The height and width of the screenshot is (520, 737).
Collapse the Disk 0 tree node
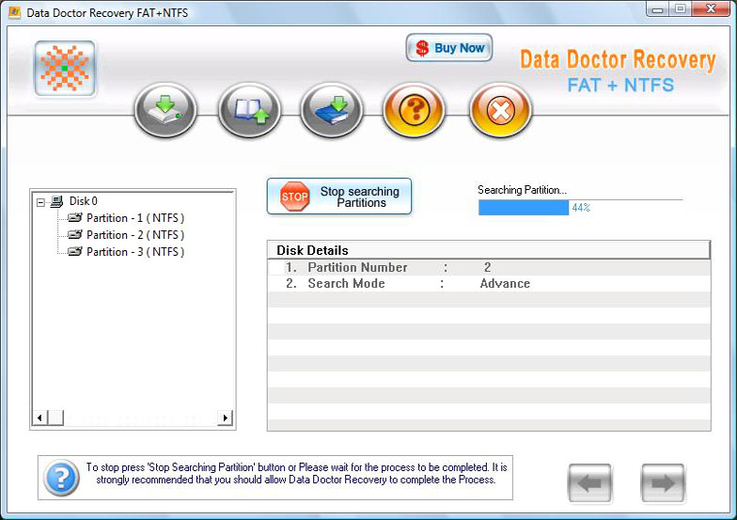[41, 202]
